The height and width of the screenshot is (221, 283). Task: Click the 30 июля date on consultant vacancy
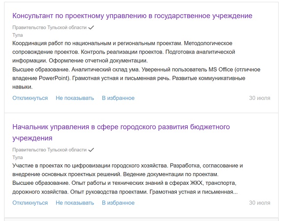click(259, 98)
